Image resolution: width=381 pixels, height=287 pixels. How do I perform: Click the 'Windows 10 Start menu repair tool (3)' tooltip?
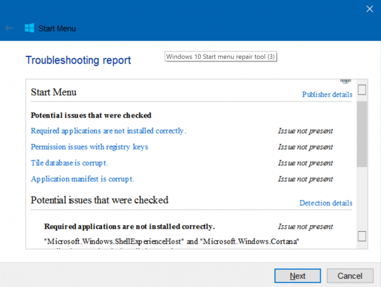tap(221, 56)
